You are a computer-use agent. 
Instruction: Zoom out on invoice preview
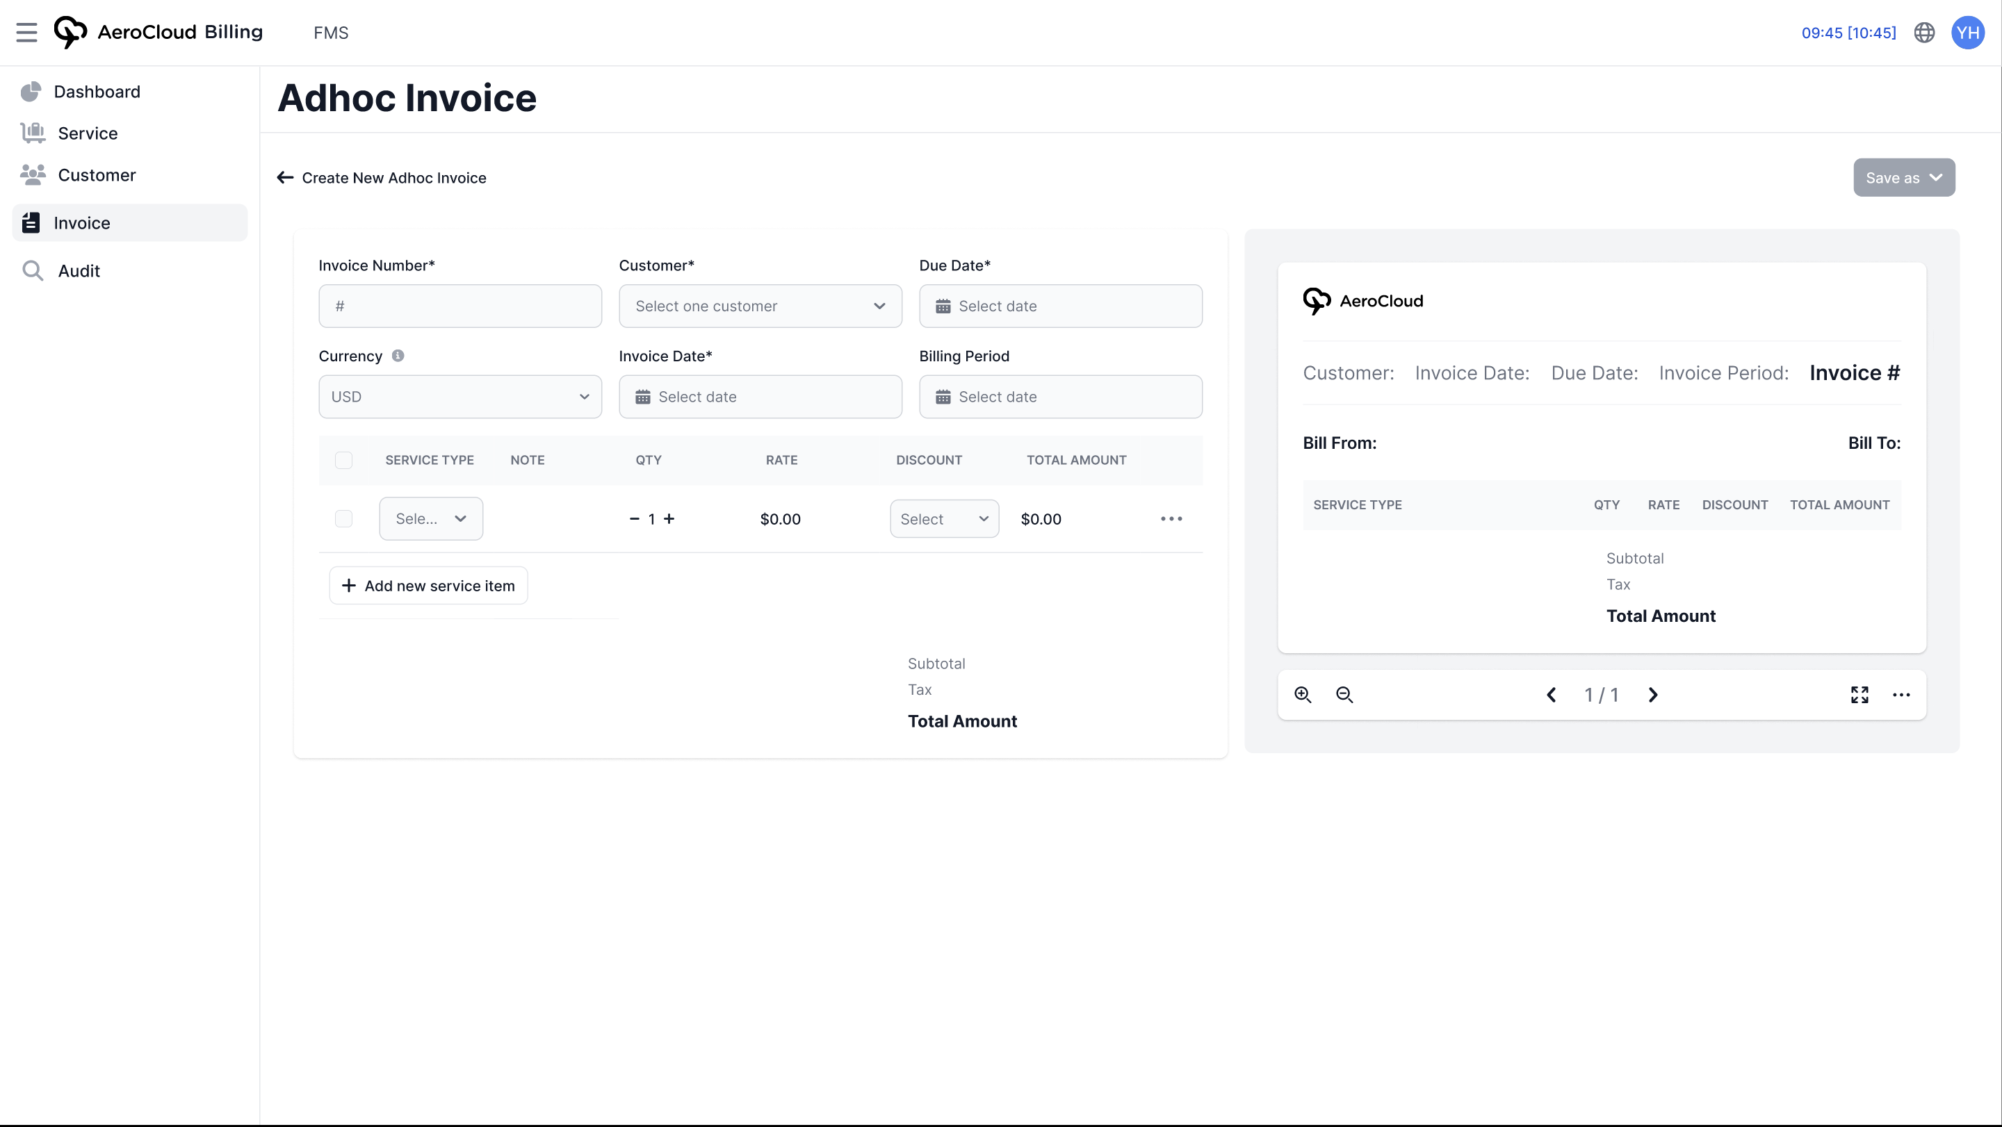coord(1344,695)
